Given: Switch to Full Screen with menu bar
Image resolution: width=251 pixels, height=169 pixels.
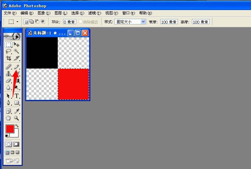Looking at the screenshot, I should click(x=13, y=152).
